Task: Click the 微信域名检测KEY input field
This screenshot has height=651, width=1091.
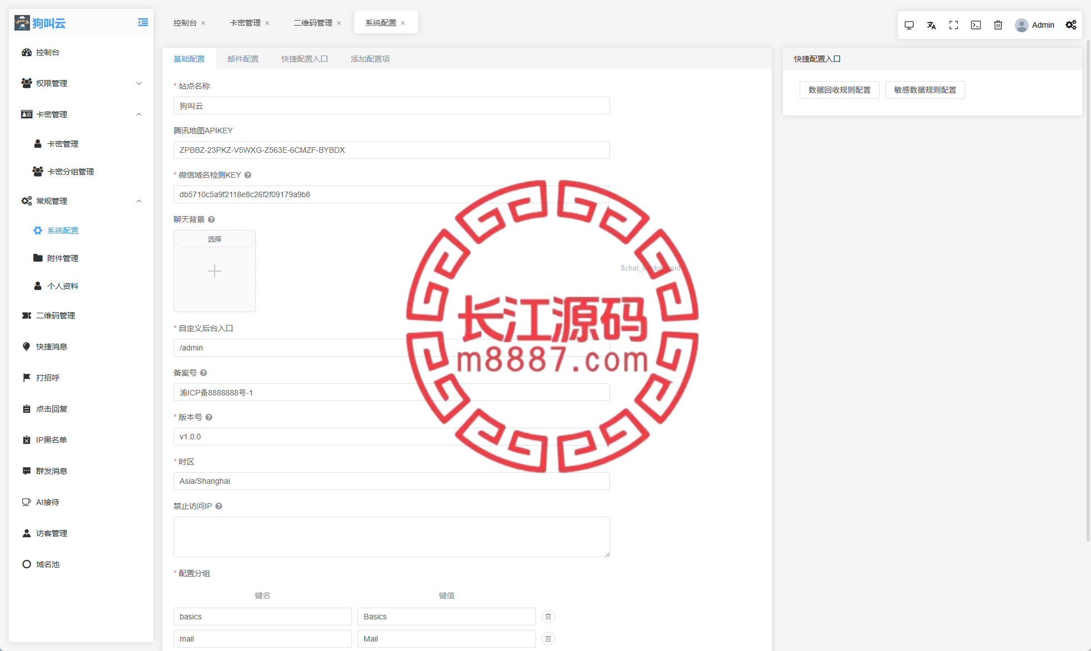Action: (x=391, y=194)
